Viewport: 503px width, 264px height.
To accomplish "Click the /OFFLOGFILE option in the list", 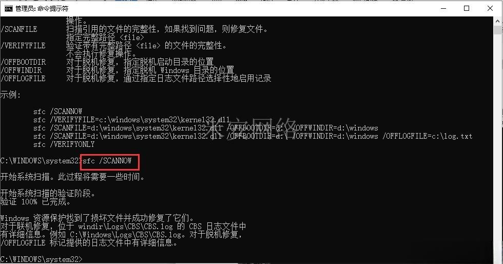I will pos(23,79).
